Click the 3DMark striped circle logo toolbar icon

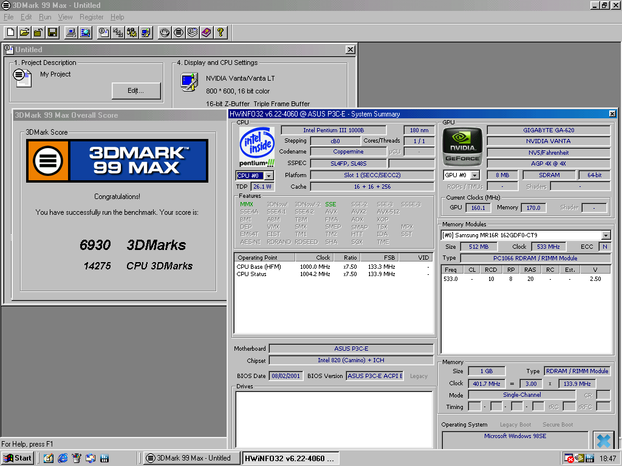179,32
